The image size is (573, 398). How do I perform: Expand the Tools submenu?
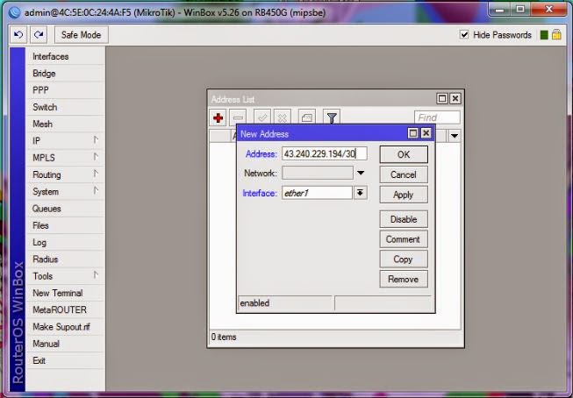coord(66,276)
